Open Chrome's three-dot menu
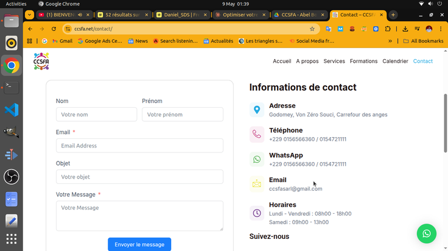 click(x=441, y=29)
